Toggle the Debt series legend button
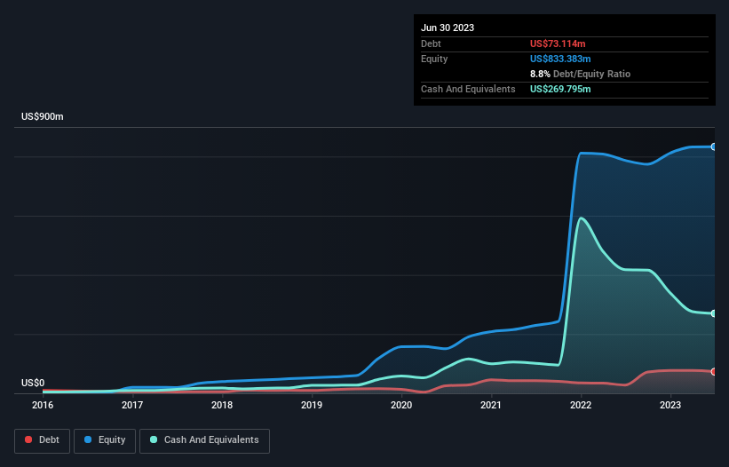This screenshot has height=467, width=729. [x=42, y=440]
